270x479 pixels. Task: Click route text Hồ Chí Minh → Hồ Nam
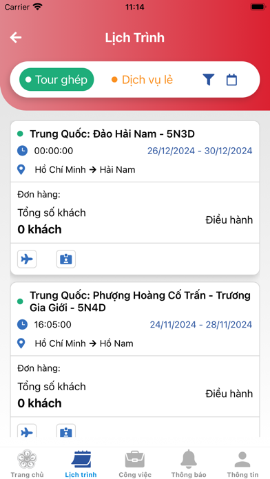[84, 343]
